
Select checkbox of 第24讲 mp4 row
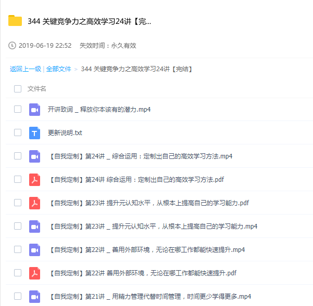18,156
